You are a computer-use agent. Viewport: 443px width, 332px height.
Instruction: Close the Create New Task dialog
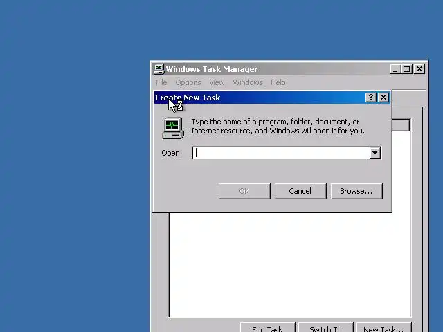pos(383,98)
